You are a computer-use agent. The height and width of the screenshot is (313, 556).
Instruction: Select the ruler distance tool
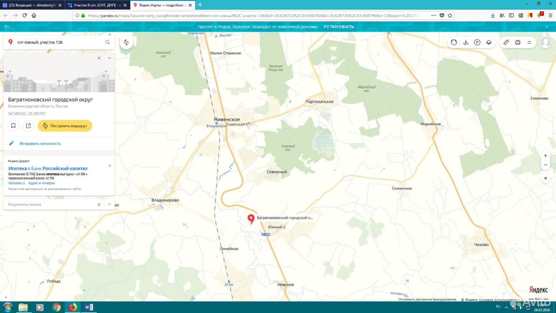[506, 42]
